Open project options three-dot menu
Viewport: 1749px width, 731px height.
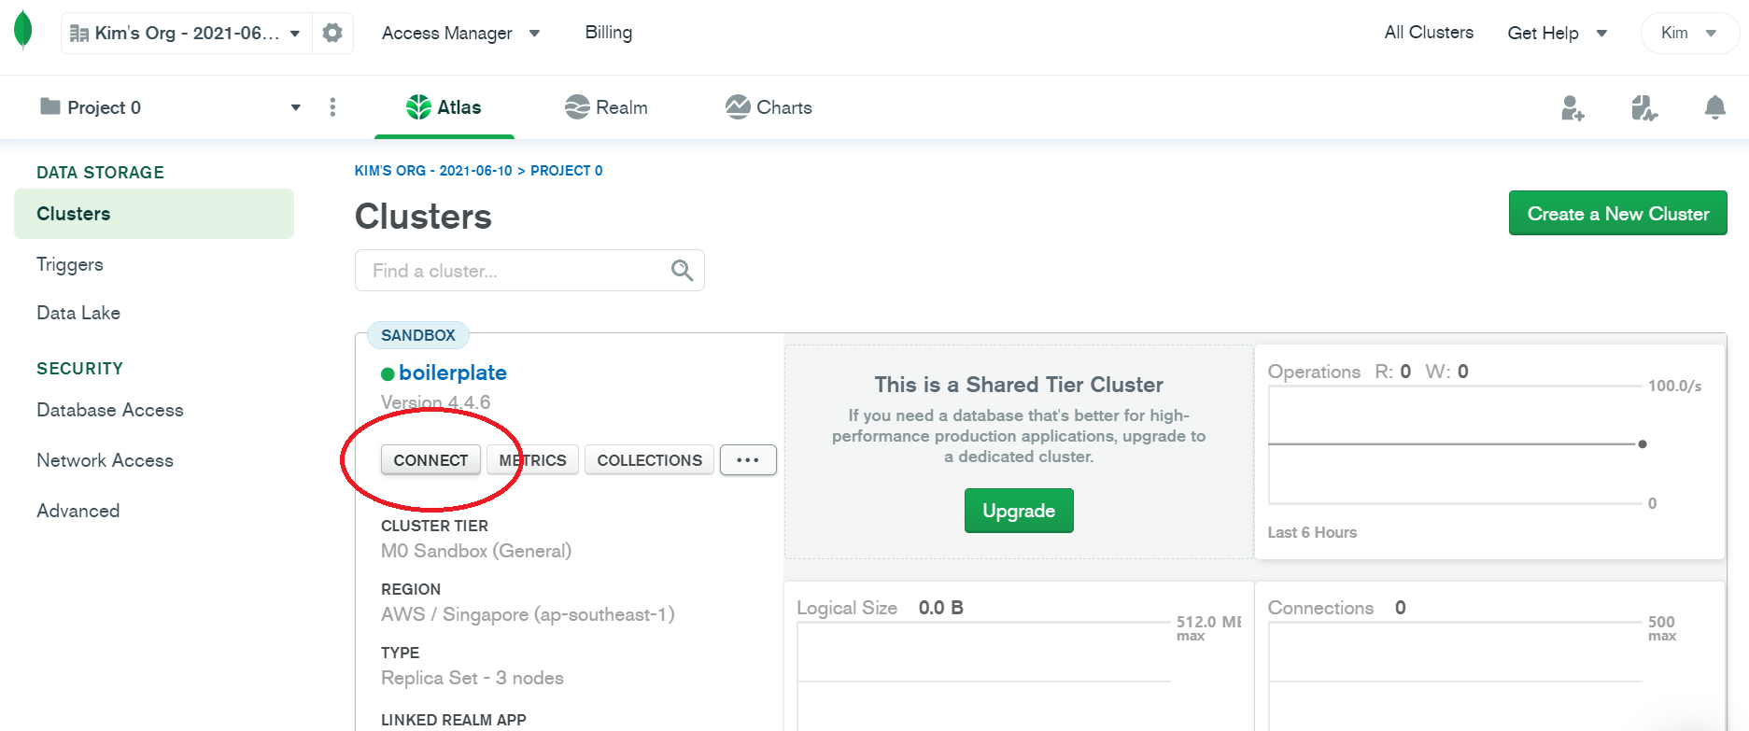[x=332, y=107]
